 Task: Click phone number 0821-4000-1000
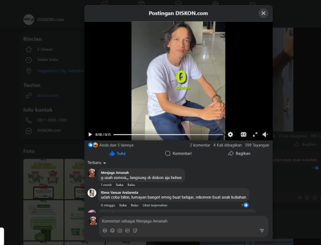52,120
